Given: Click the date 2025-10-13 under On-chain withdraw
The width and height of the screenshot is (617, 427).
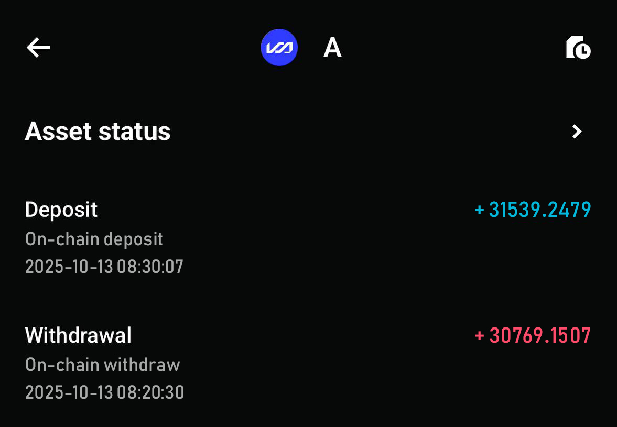Looking at the screenshot, I should point(69,392).
